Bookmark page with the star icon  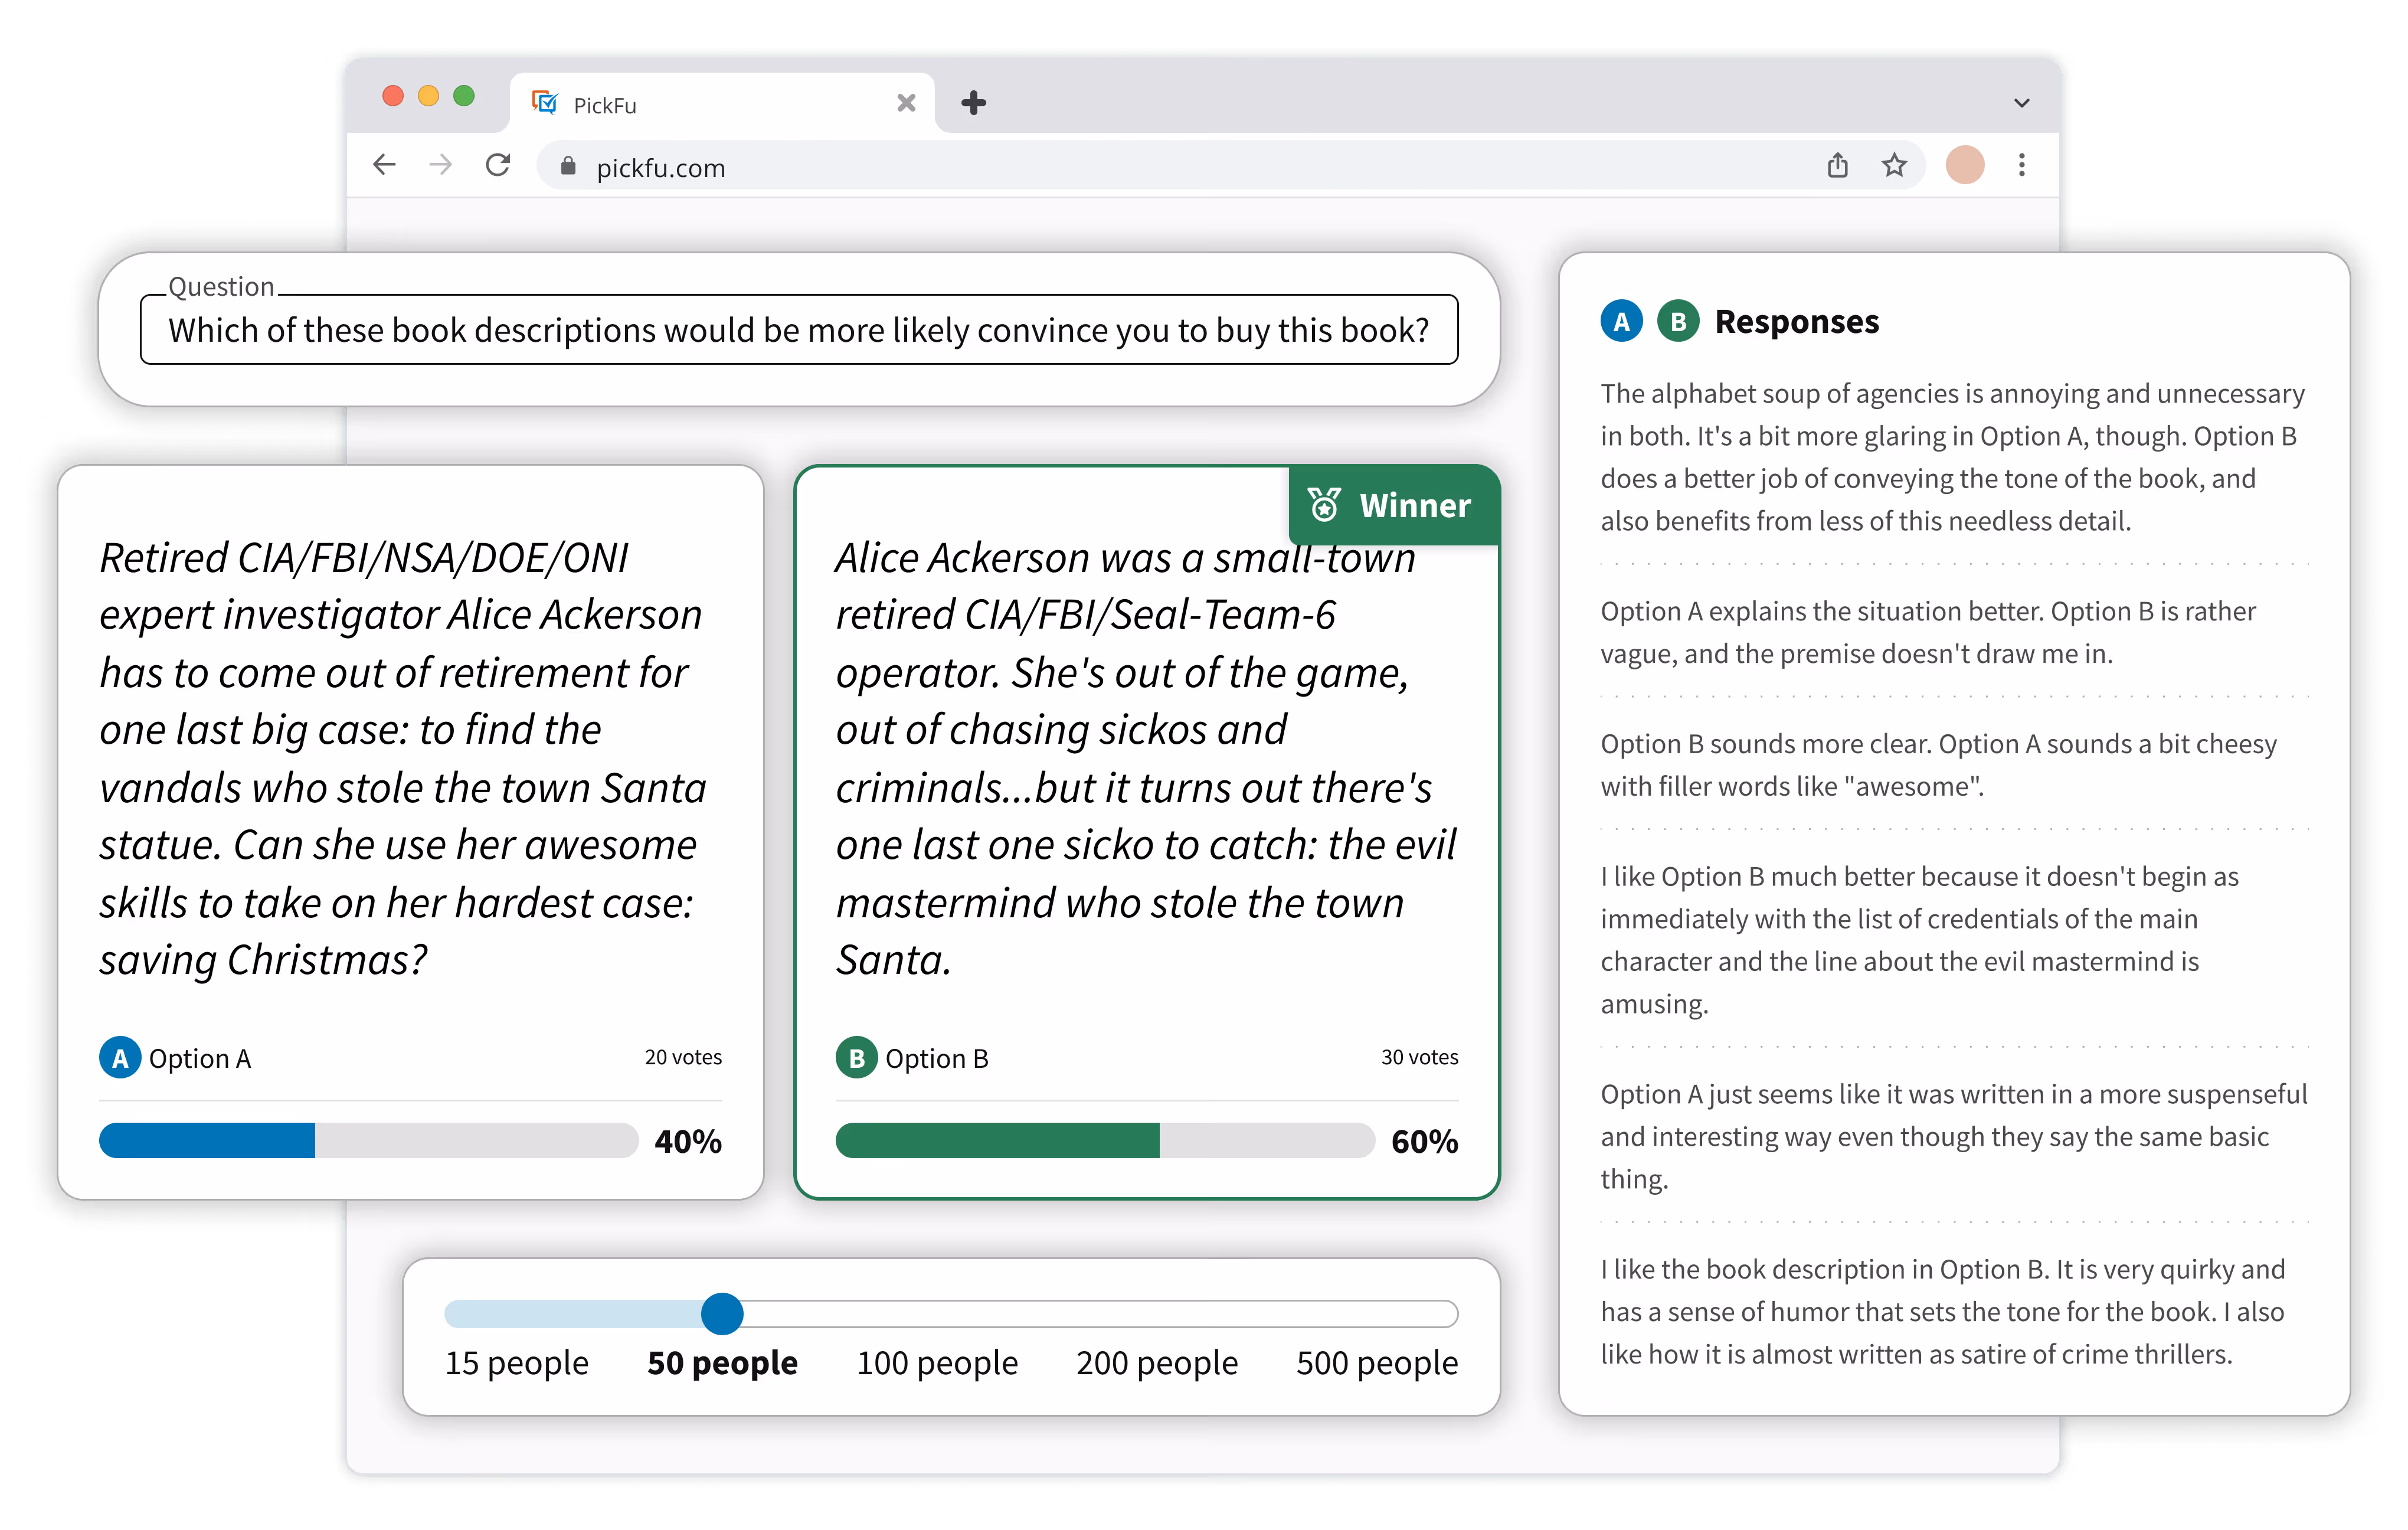1894,165
